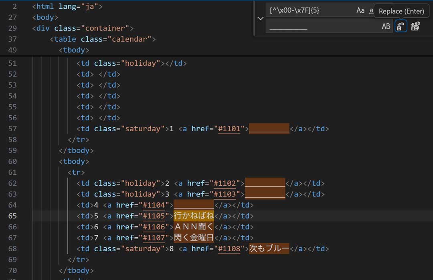Toggle Preserve Case (AB) in replace field

386,26
